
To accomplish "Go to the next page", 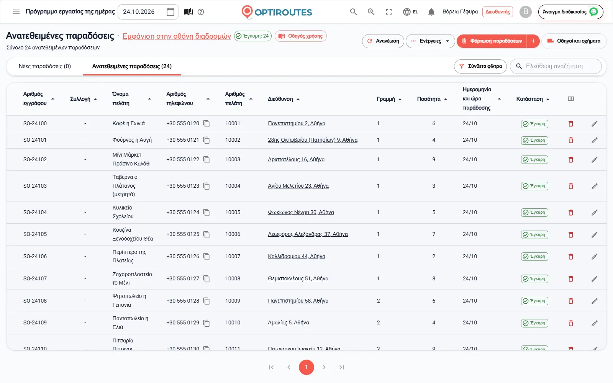I will 324,367.
